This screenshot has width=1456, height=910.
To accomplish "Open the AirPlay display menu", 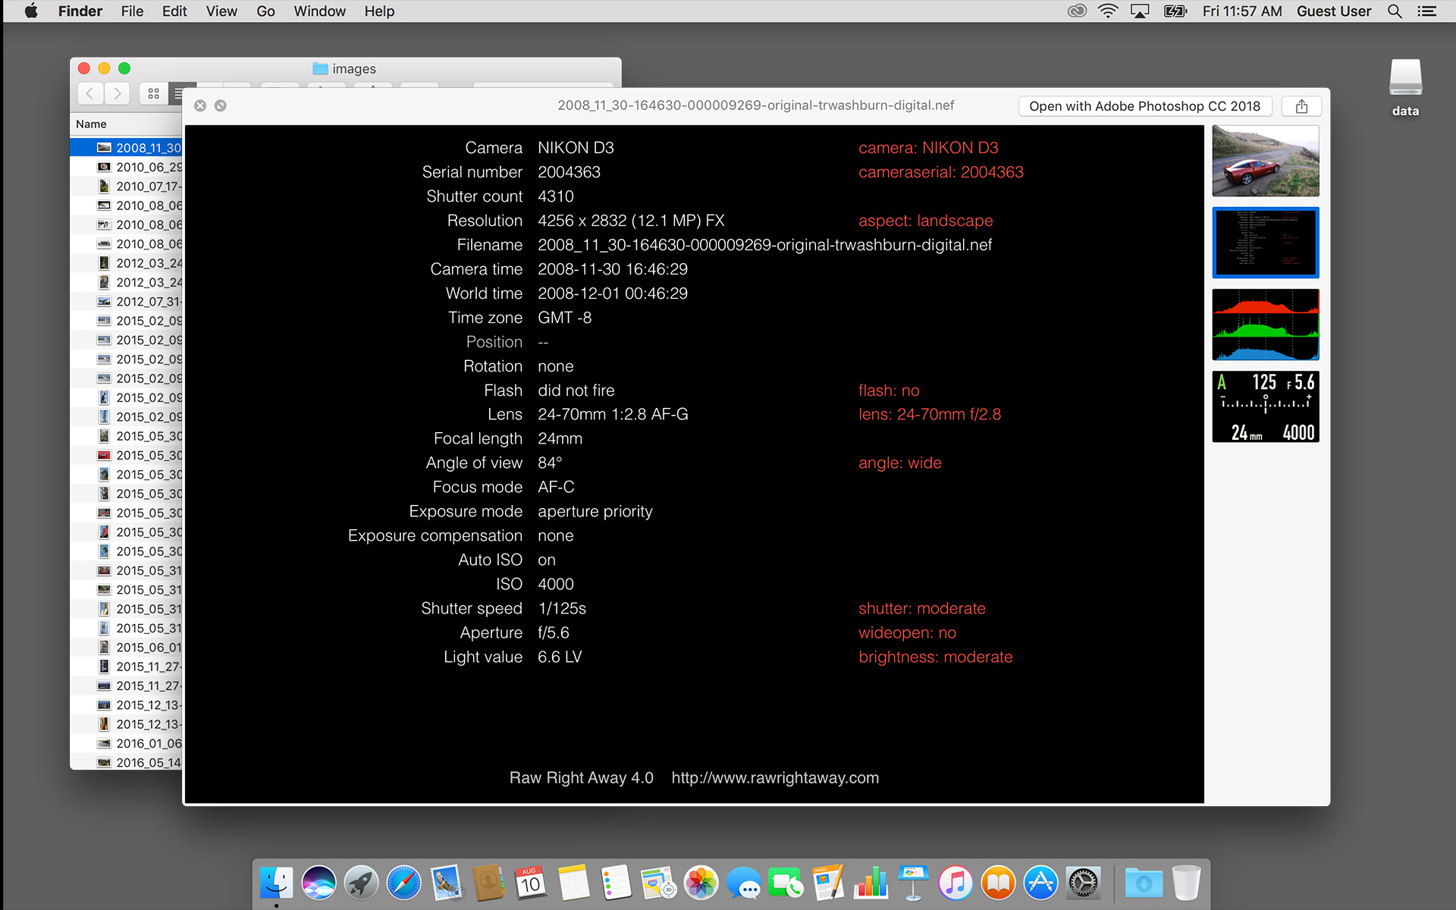I will pos(1140,11).
